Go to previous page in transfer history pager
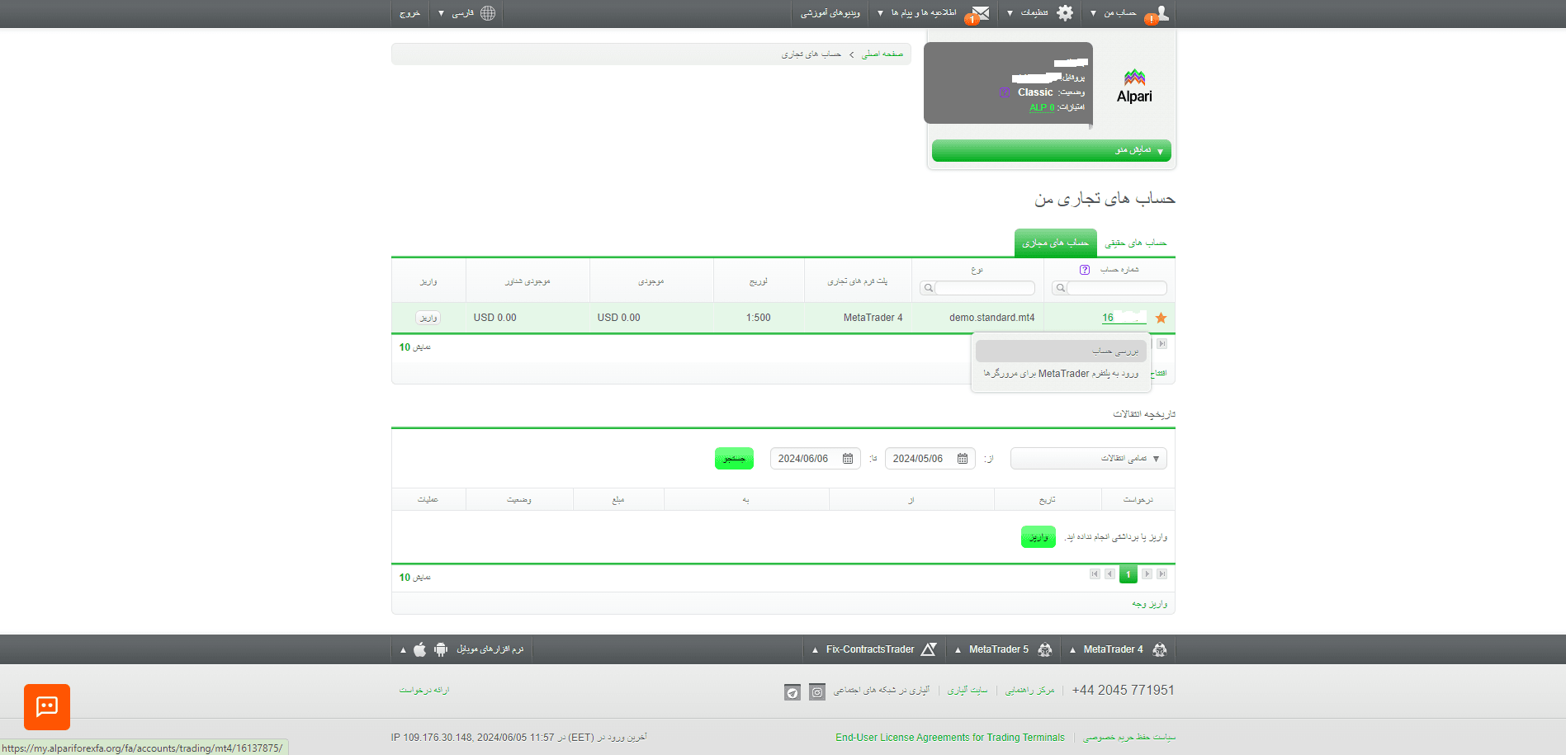The height and width of the screenshot is (755, 1566). click(1109, 574)
